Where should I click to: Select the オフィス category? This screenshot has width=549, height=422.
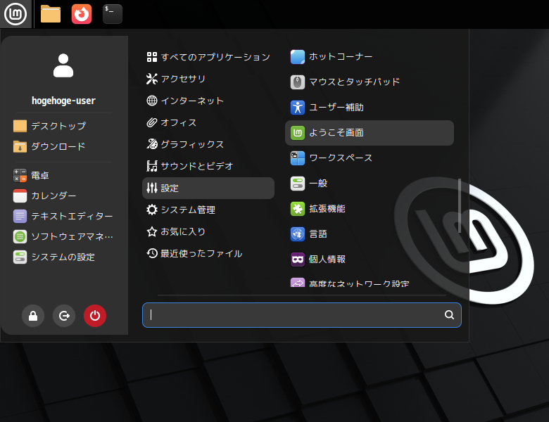point(208,122)
